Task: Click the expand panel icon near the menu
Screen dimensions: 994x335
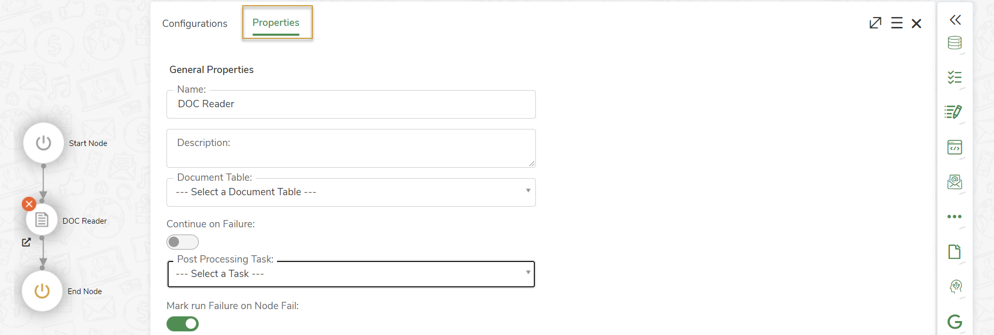Action: tap(876, 23)
